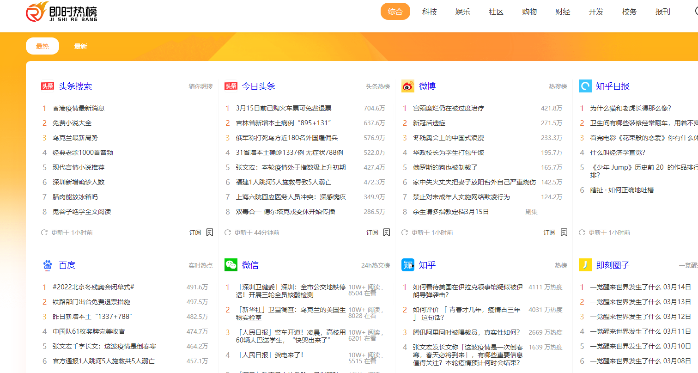
Task: Click the 今日头条 red icon
Action: (x=231, y=86)
